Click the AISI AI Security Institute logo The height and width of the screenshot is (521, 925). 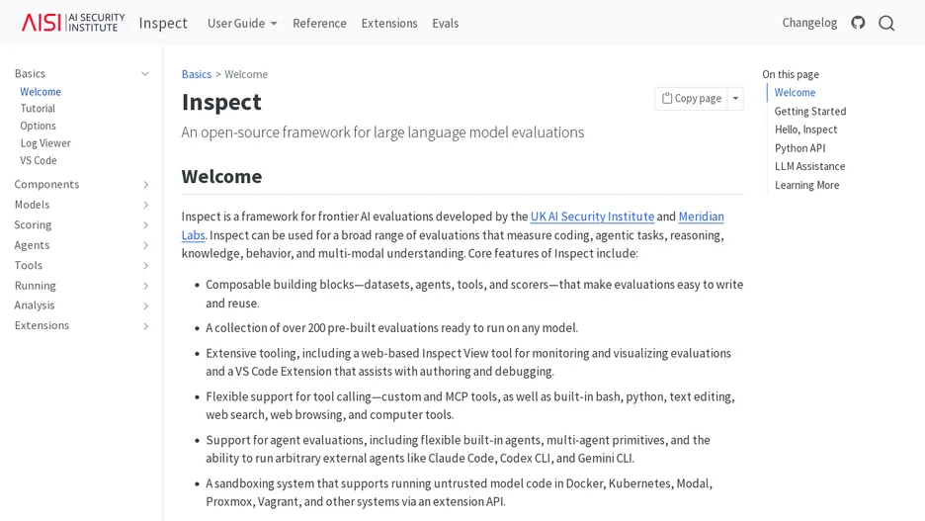tap(73, 23)
